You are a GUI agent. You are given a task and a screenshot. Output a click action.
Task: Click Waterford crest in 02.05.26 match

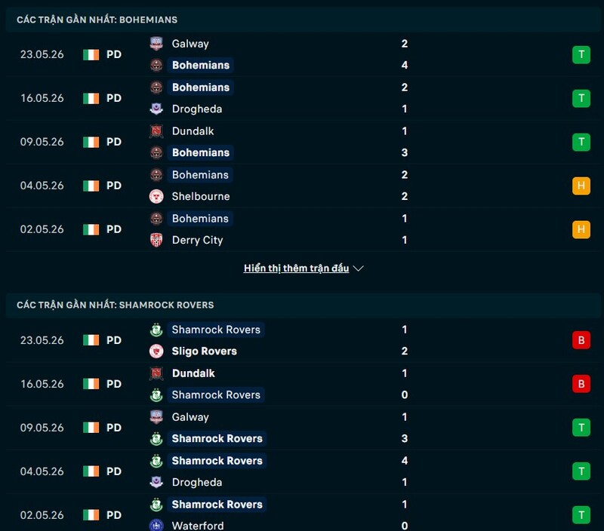156,525
